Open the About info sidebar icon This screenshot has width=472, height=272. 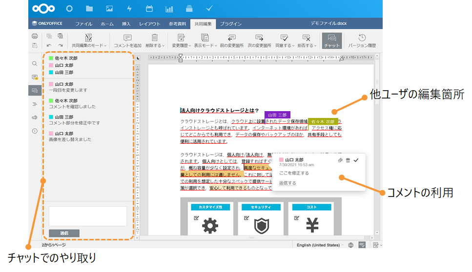point(35,131)
